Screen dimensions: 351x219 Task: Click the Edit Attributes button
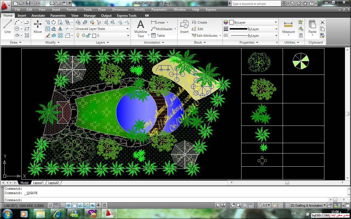(x=207, y=35)
